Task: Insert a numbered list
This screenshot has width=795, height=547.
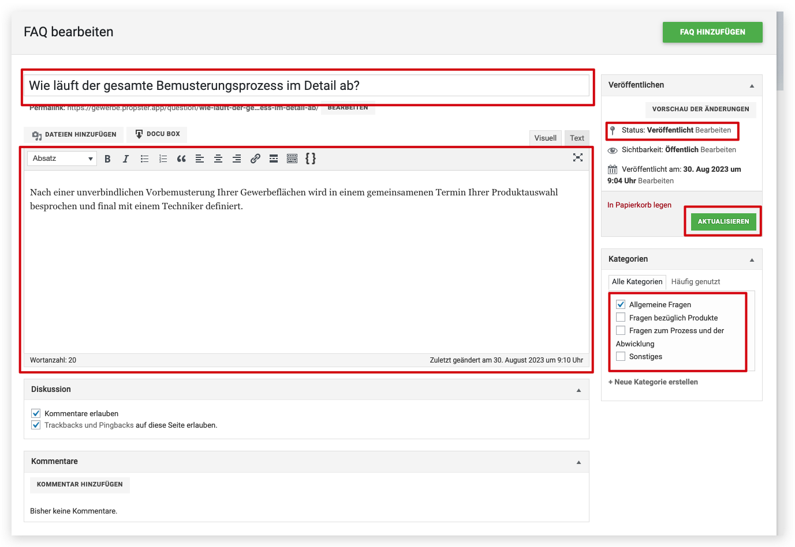Action: coord(163,159)
